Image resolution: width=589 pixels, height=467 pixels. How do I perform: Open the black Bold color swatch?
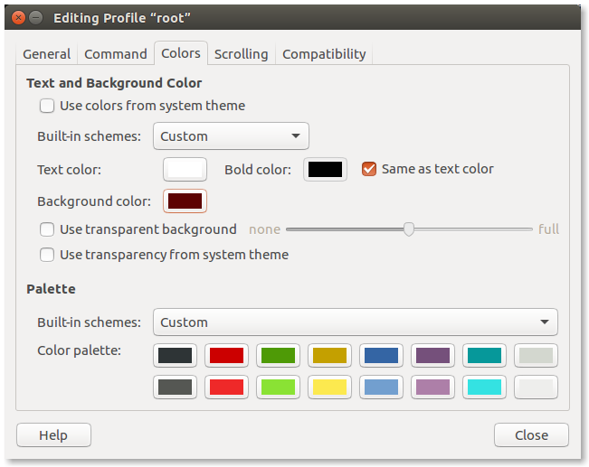325,170
